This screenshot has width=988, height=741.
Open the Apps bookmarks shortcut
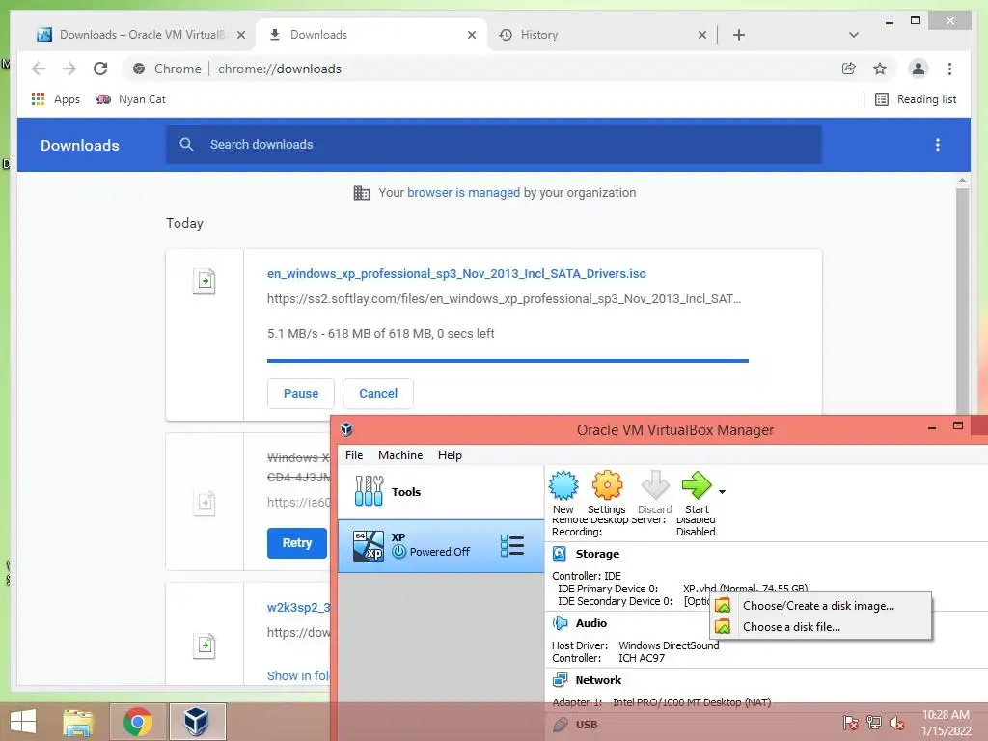point(55,99)
